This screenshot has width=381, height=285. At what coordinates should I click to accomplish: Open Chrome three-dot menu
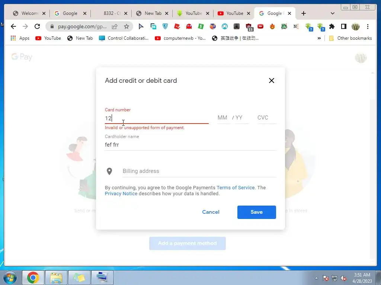click(368, 26)
